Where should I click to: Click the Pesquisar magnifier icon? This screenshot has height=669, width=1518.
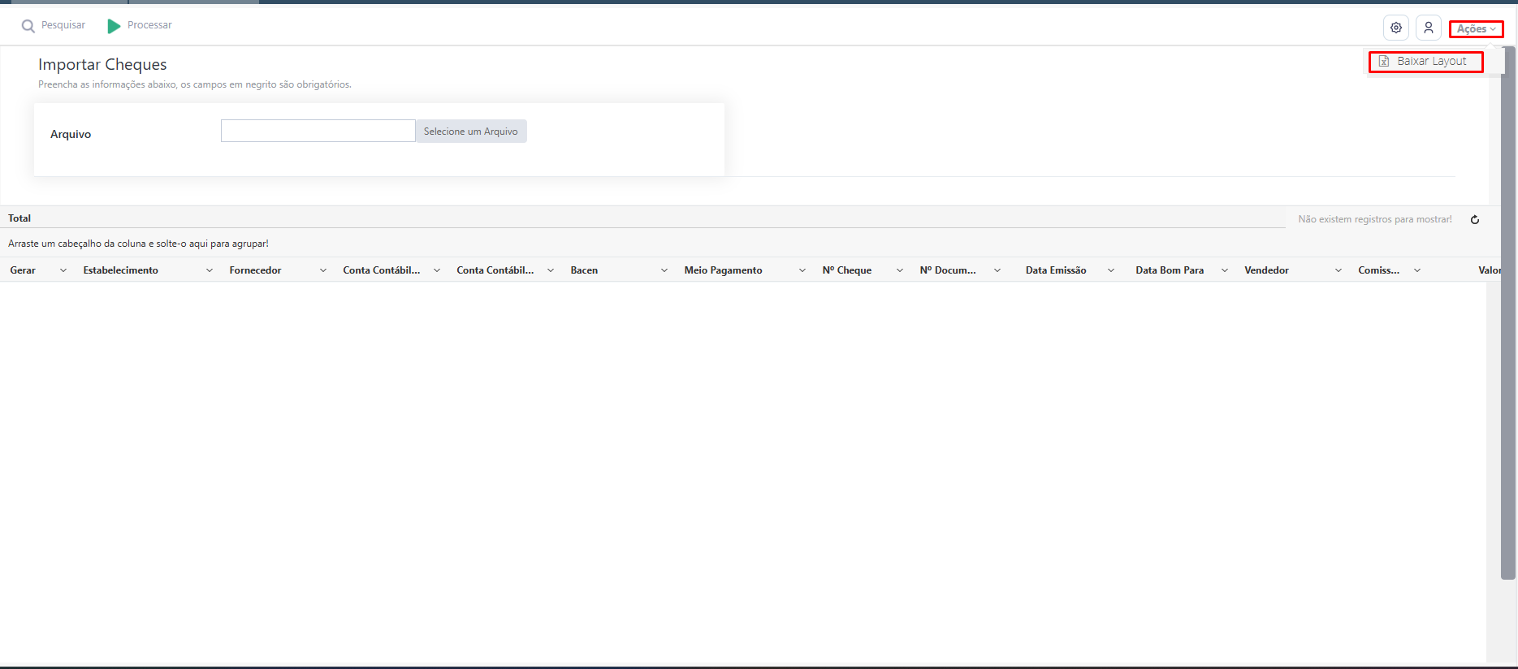[x=28, y=26]
